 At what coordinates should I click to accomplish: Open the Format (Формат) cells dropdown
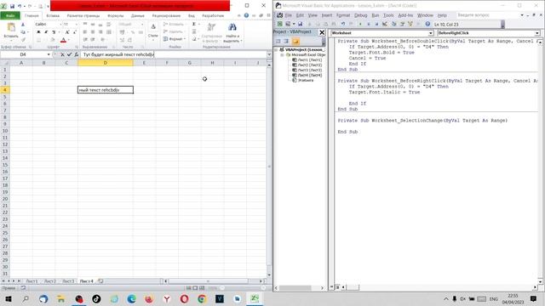click(174, 39)
